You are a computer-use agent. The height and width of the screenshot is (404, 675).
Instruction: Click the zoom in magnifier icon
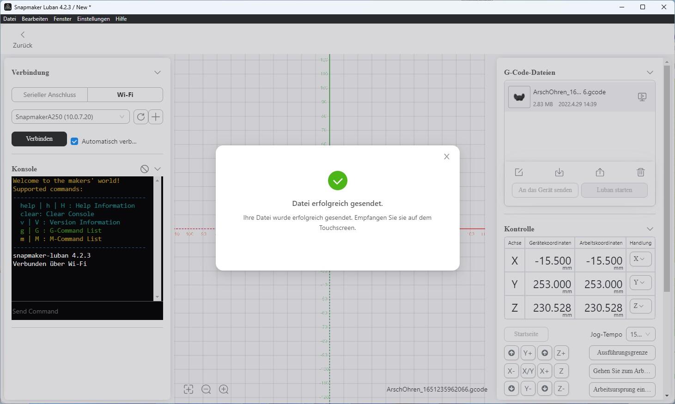[224, 389]
